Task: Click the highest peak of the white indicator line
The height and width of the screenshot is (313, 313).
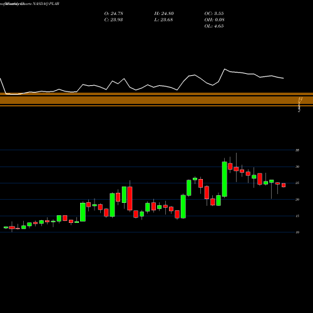Action: 225,69
